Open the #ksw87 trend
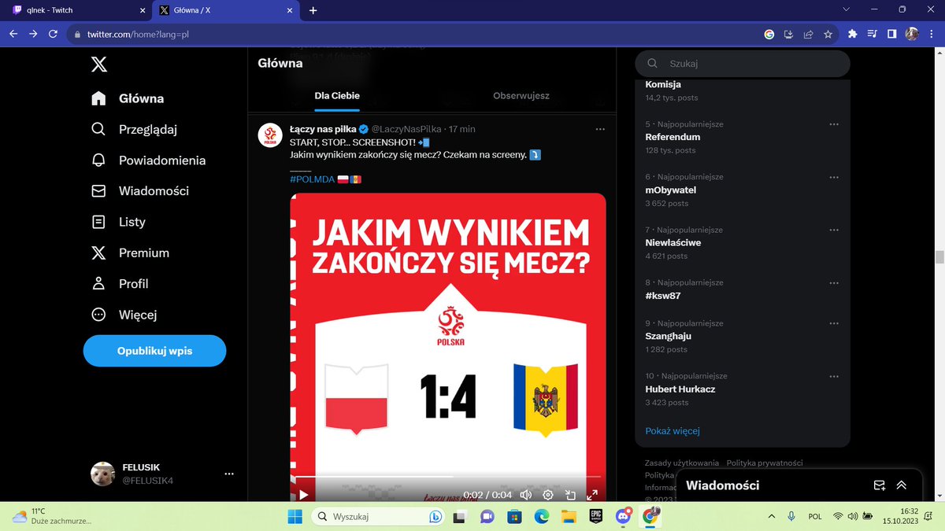 click(663, 296)
